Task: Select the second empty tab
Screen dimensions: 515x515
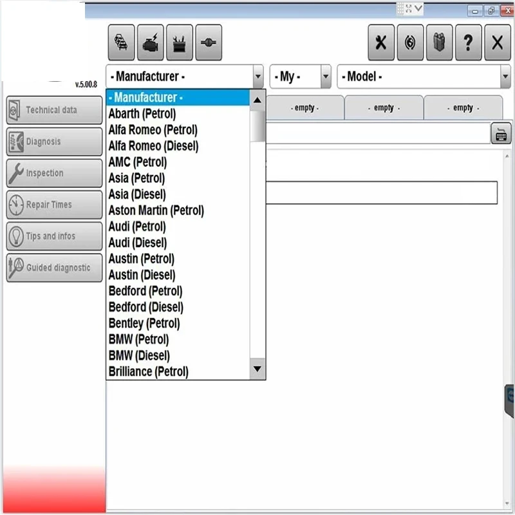Action: click(x=384, y=108)
